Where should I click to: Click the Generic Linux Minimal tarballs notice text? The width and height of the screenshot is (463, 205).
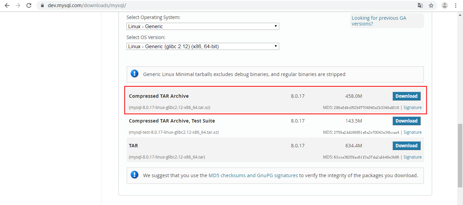[244, 74]
